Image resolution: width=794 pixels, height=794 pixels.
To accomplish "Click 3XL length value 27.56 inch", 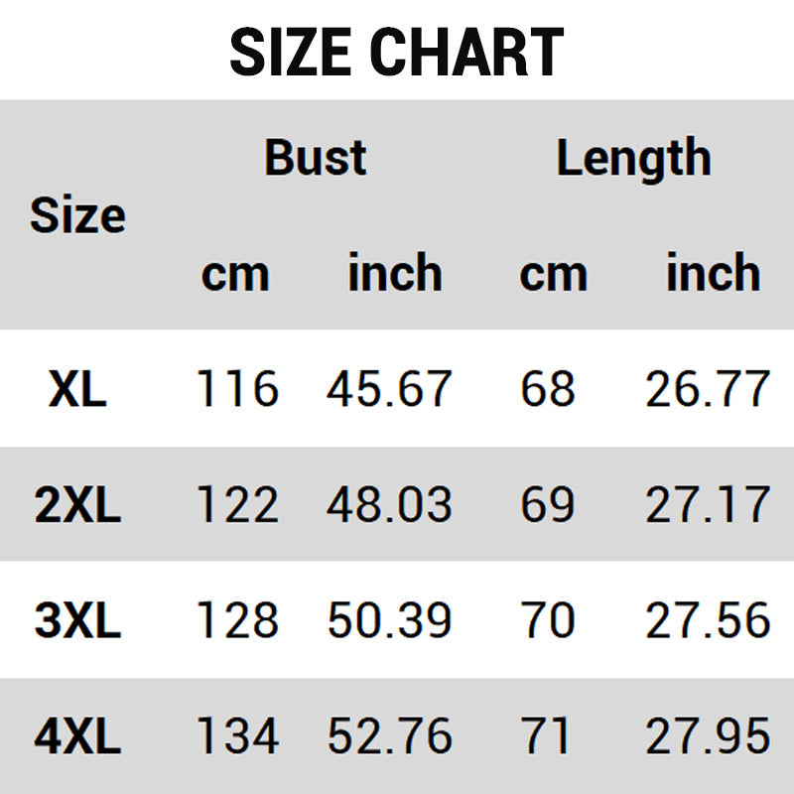I will 708,621.
